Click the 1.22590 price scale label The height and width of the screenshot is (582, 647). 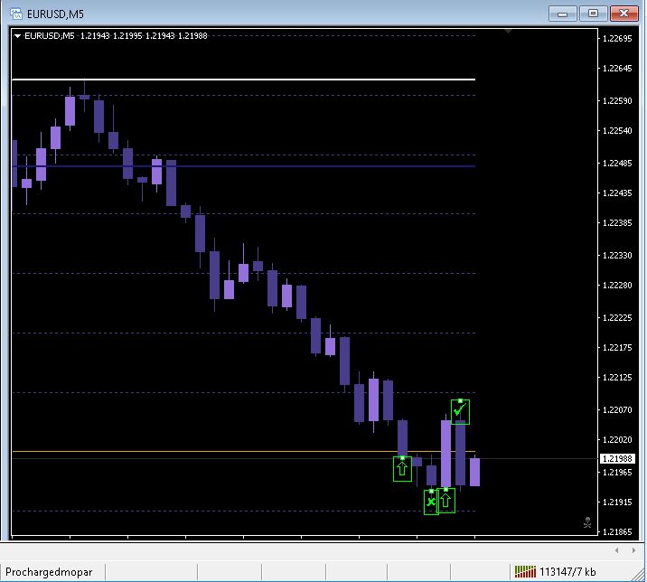coord(617,100)
